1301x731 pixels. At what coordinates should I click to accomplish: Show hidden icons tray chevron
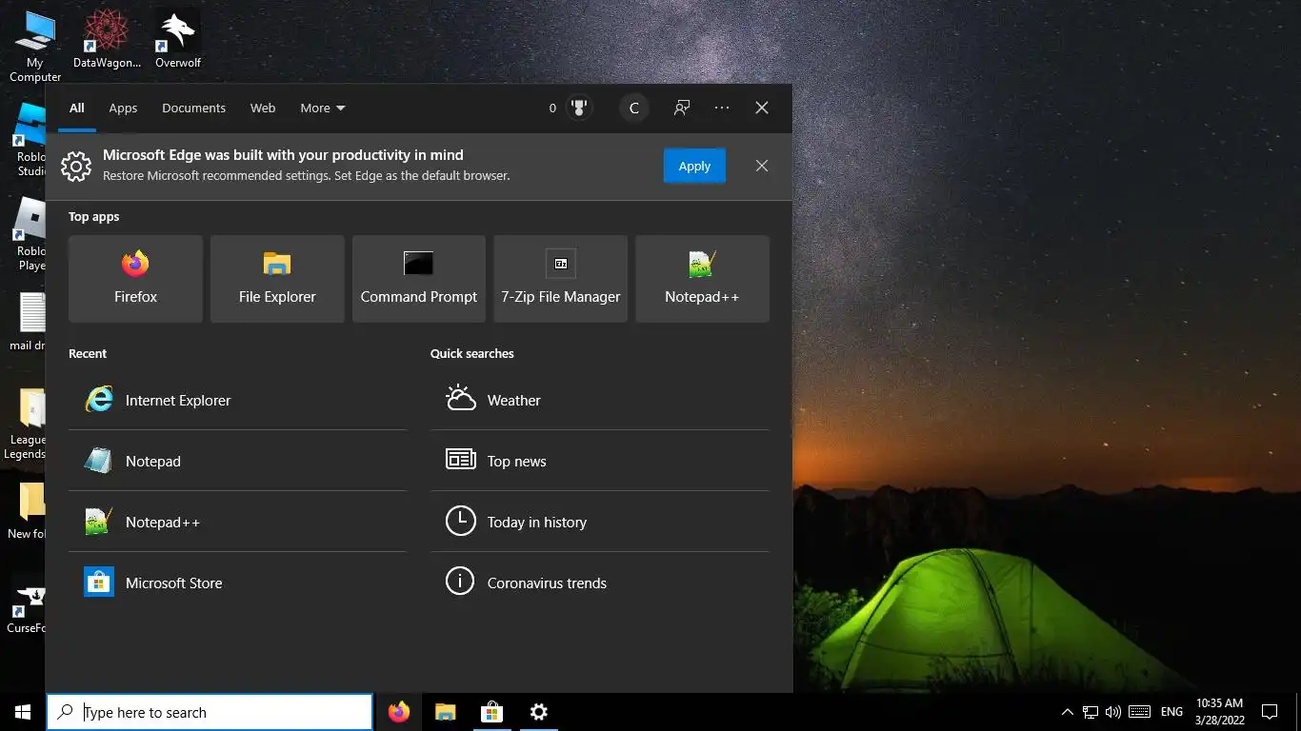click(x=1067, y=712)
